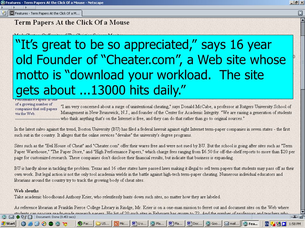305x228 pixels.
Task: Switch to the Netscape 'Pla...' taskbar window
Action: click(x=158, y=224)
